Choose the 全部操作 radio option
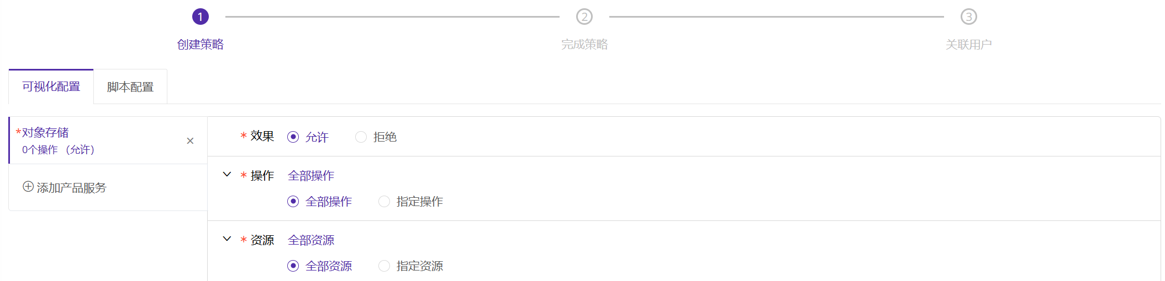Image resolution: width=1165 pixels, height=281 pixels. [x=293, y=202]
